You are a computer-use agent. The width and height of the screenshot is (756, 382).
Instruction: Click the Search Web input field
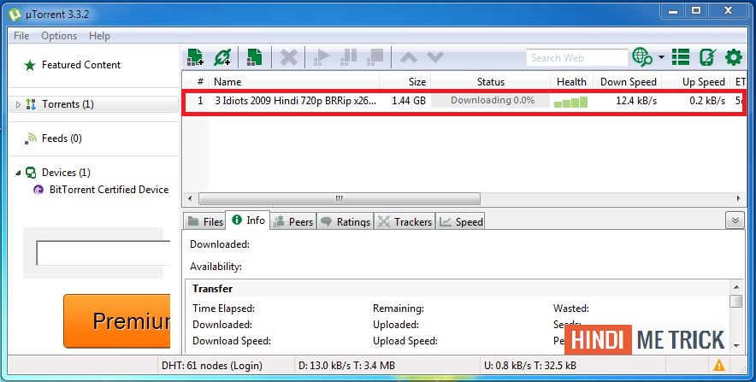point(577,58)
